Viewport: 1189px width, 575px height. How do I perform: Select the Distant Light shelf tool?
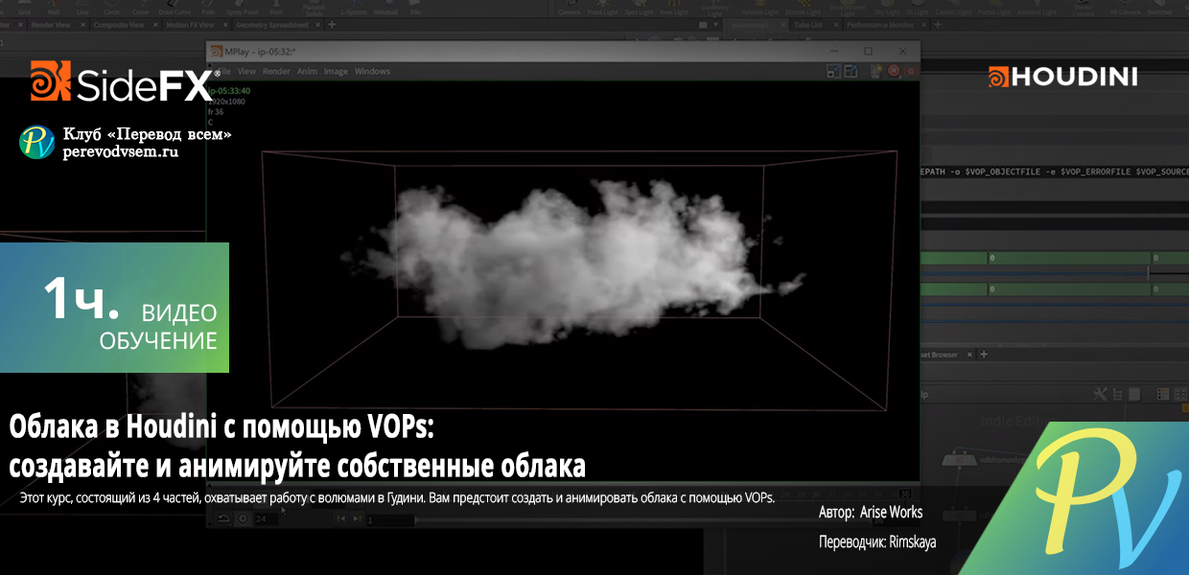(803, 9)
